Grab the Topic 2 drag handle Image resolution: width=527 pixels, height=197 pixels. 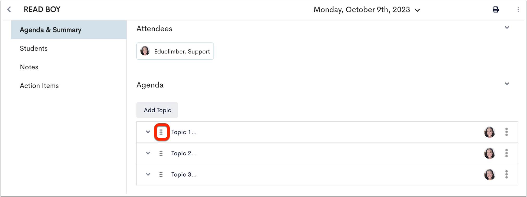tap(161, 153)
